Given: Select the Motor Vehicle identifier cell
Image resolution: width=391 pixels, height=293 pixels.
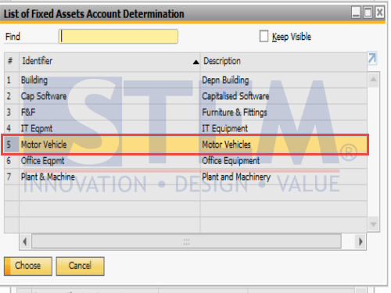Looking at the screenshot, I should (109, 145).
